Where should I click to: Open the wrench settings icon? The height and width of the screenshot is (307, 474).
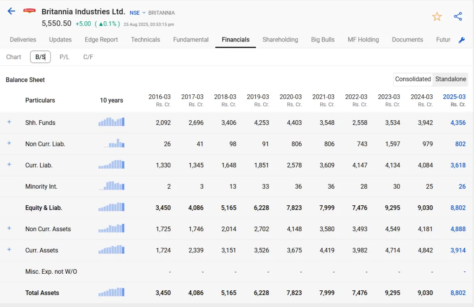tap(462, 40)
